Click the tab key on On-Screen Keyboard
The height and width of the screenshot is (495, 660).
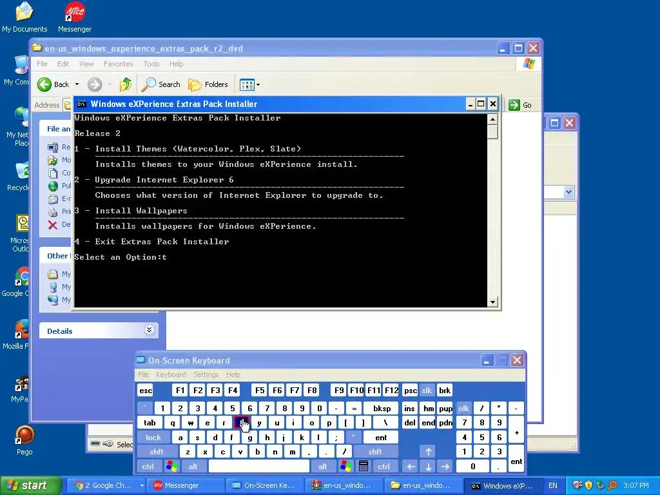(x=150, y=423)
